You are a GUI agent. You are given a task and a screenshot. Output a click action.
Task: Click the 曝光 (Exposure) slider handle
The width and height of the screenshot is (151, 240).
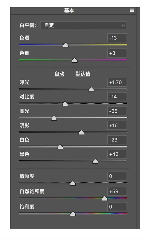(91, 89)
